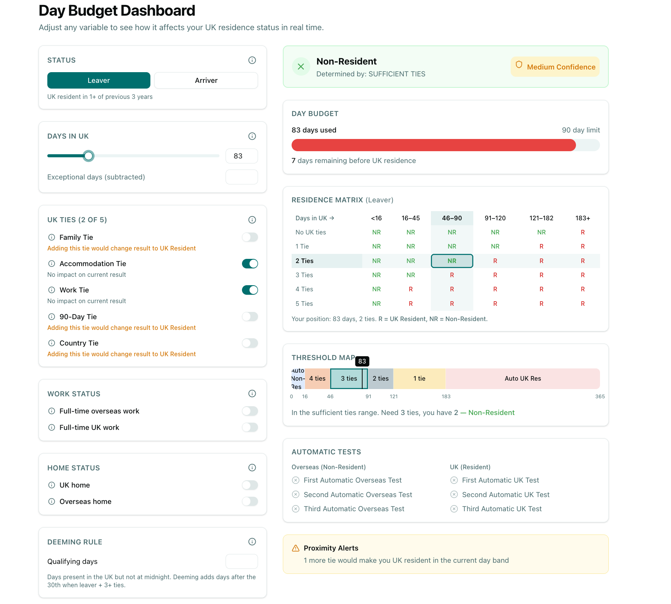Click the highlighted NR cell in Residence Matrix
The width and height of the screenshot is (671, 604).
click(452, 261)
